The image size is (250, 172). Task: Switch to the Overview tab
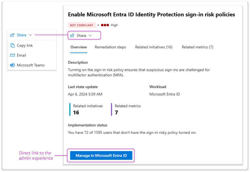coord(79,47)
